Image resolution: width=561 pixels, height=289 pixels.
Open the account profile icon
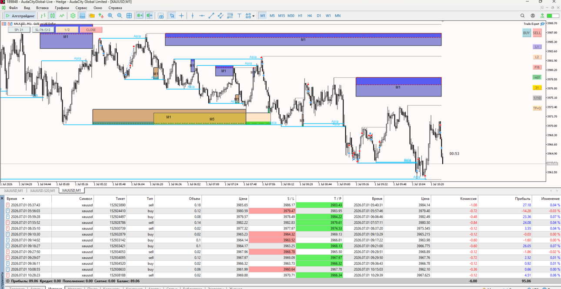tap(533, 16)
